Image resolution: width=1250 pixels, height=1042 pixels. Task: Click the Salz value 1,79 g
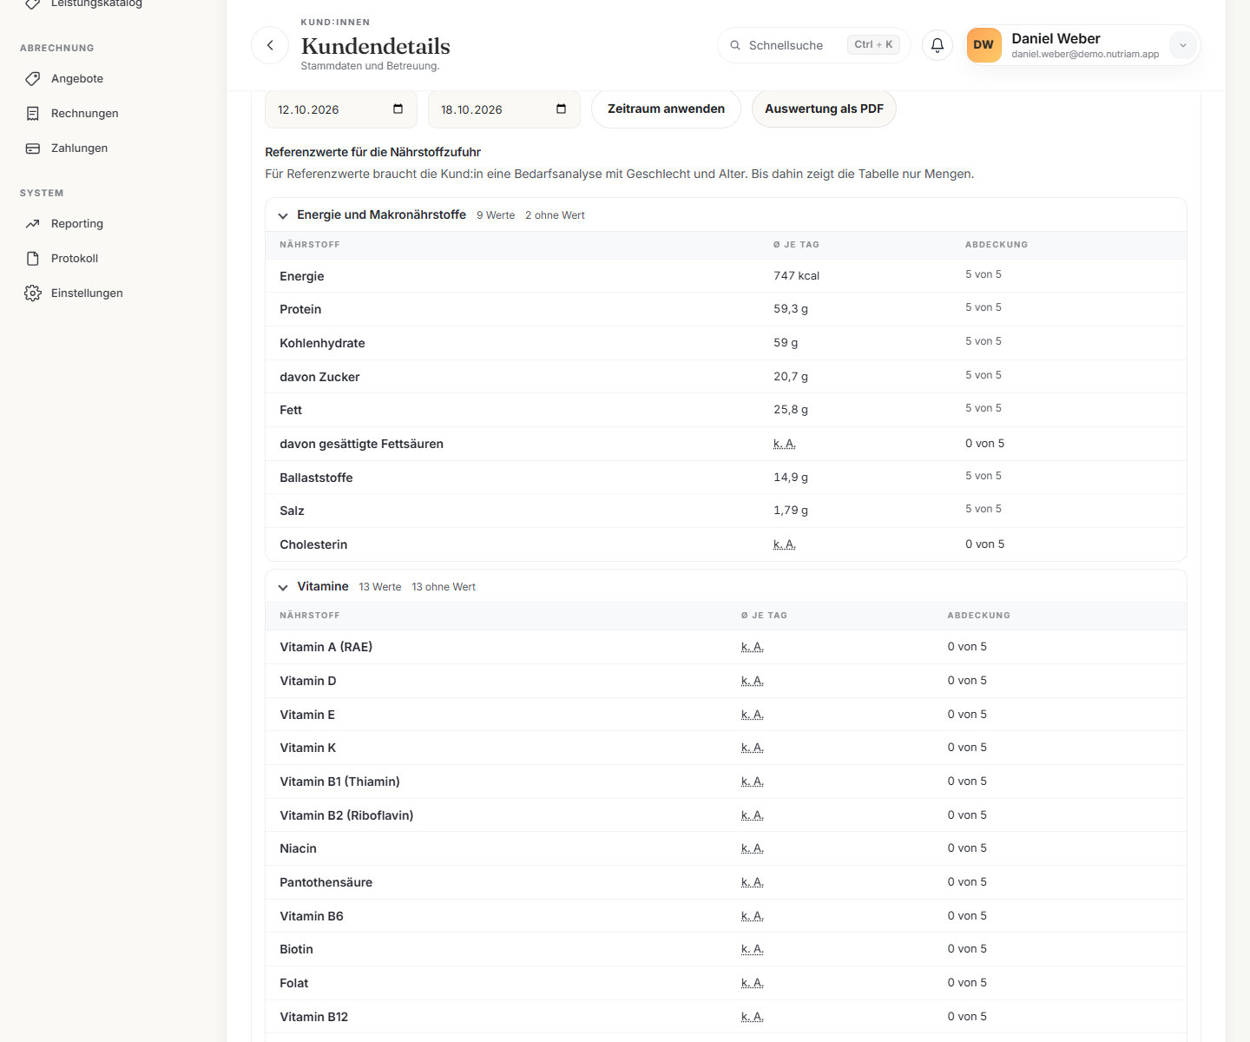791,510
